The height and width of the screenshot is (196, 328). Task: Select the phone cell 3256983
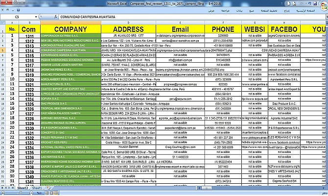(223, 36)
